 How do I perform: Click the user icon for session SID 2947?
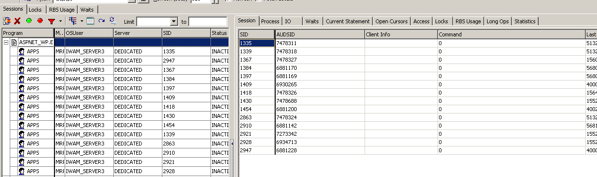click(x=21, y=61)
